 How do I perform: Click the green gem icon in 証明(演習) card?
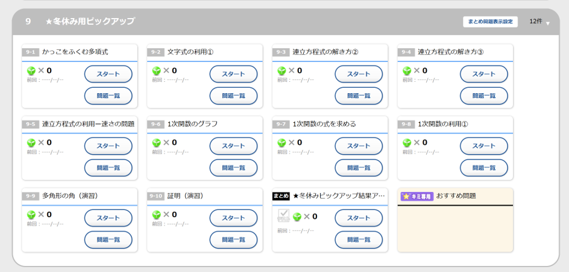click(x=157, y=215)
